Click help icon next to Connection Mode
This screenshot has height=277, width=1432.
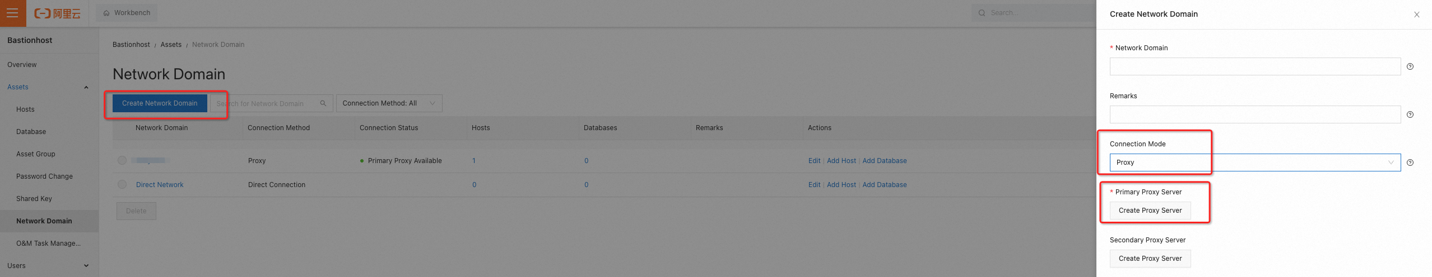tap(1410, 163)
